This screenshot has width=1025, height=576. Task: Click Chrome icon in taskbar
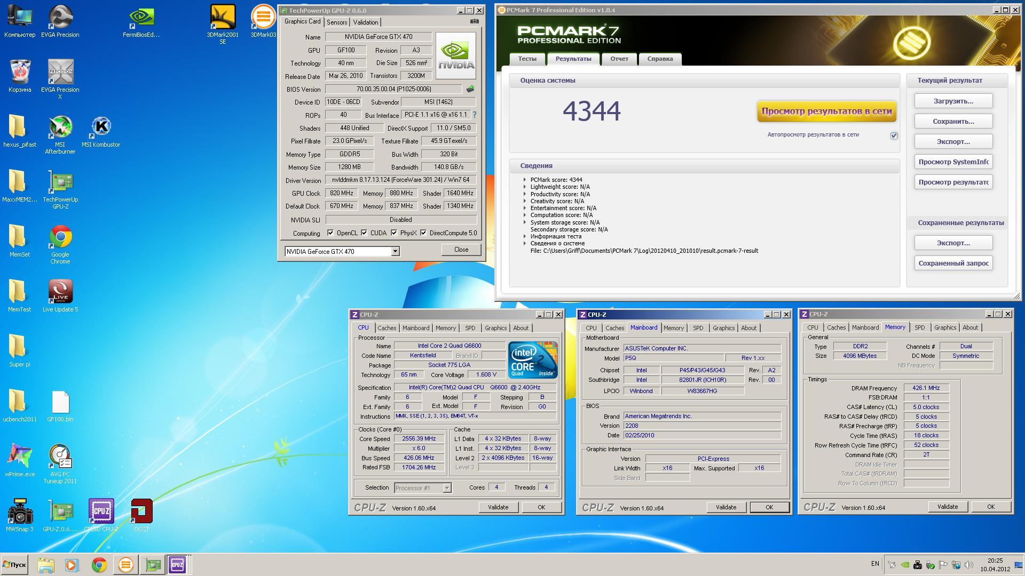pos(99,565)
